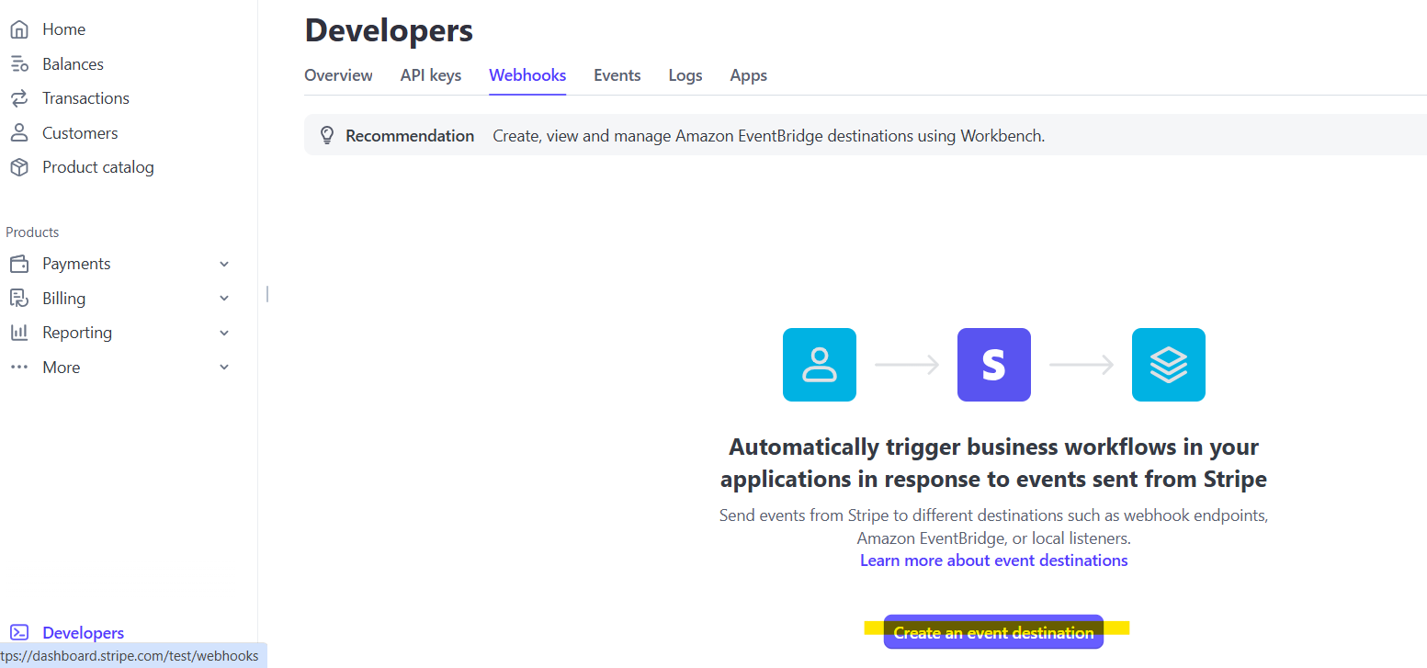
Task: Click the sidebar collapse handle
Action: coord(267,294)
